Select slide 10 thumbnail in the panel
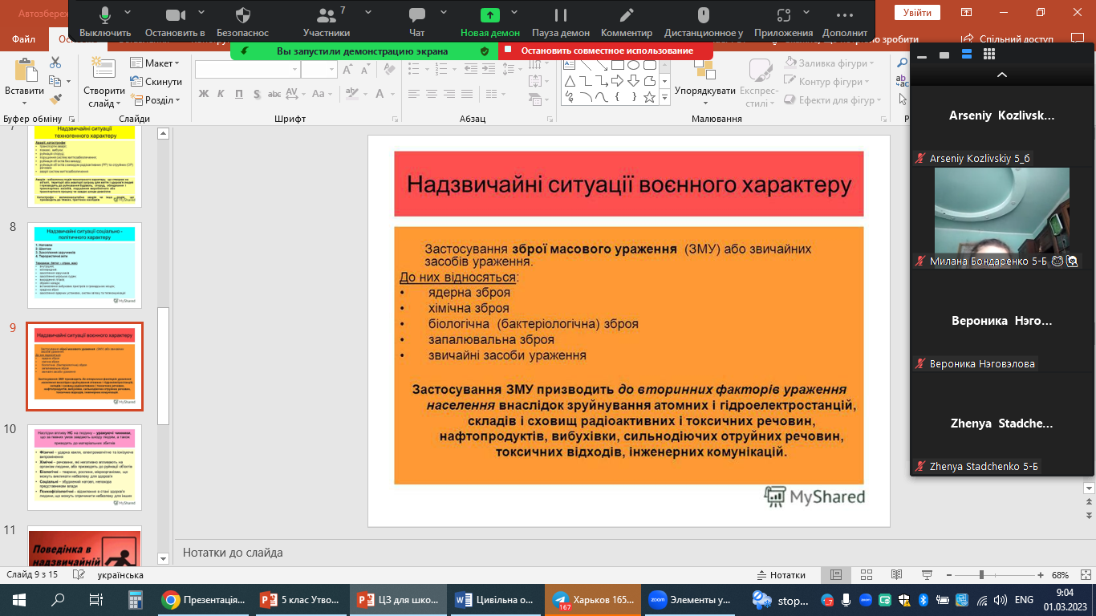The height and width of the screenshot is (616, 1096). [84, 468]
